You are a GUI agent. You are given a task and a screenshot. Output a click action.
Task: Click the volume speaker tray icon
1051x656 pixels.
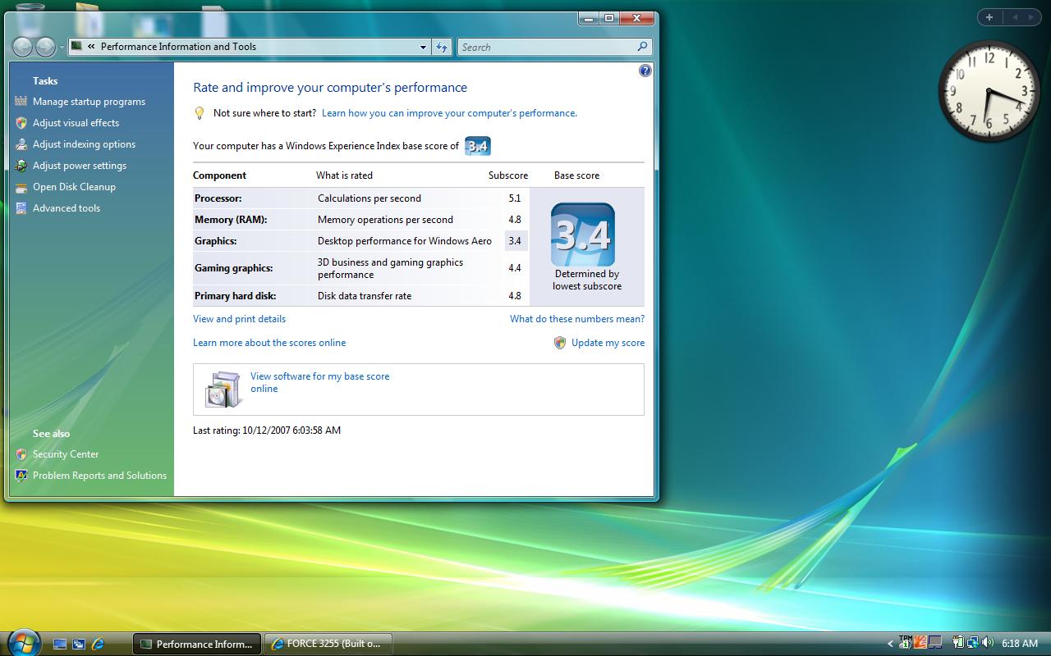(x=987, y=643)
